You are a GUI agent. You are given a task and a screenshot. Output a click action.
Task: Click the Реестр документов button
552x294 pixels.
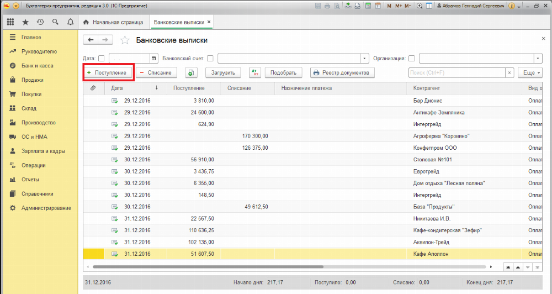click(x=343, y=72)
